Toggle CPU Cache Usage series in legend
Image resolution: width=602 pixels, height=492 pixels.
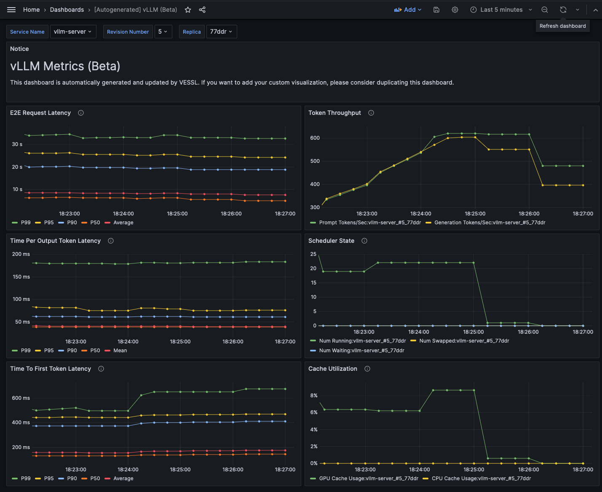coord(481,479)
